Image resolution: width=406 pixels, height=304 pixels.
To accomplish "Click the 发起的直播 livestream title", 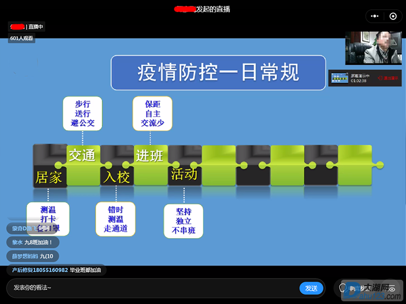I will pyautogui.click(x=213, y=9).
